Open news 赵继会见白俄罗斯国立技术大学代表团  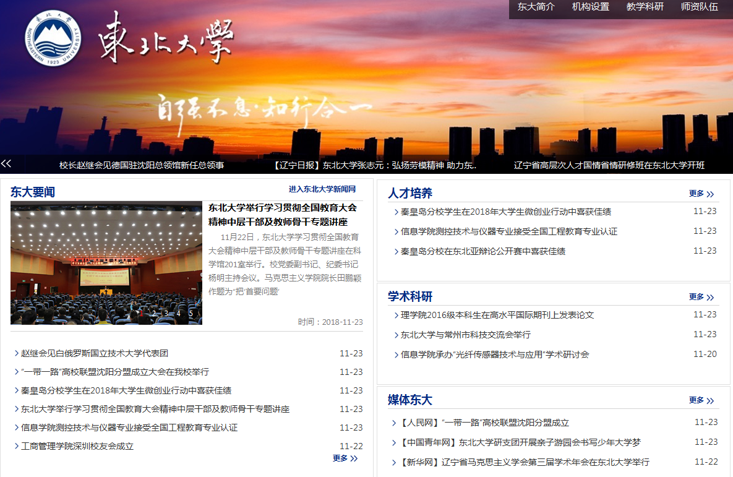click(x=95, y=353)
